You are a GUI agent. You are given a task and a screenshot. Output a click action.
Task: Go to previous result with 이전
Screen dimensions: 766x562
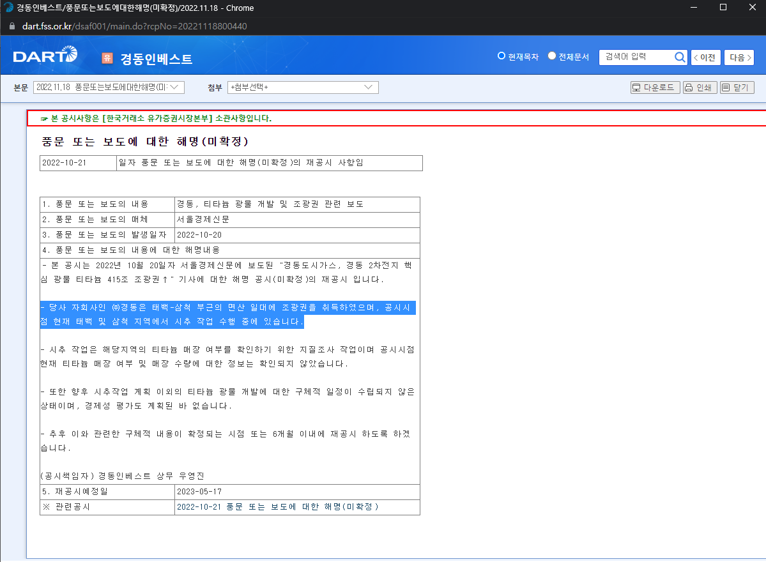coord(706,57)
